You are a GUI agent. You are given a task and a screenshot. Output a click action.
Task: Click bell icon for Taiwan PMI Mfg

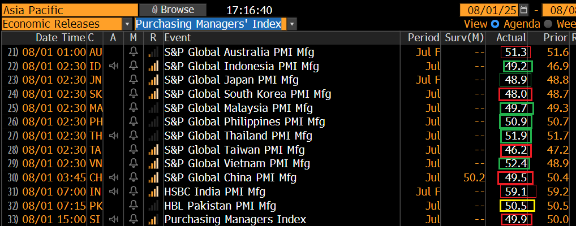pos(134,150)
